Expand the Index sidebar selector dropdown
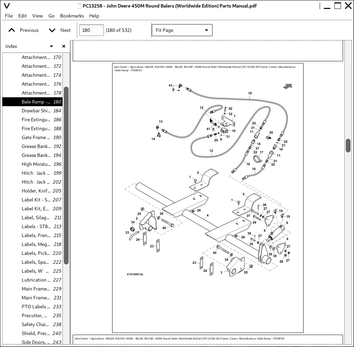This screenshot has width=354, height=347. (x=51, y=46)
